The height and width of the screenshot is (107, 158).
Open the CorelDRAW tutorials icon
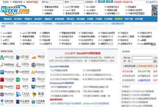tap(23, 72)
